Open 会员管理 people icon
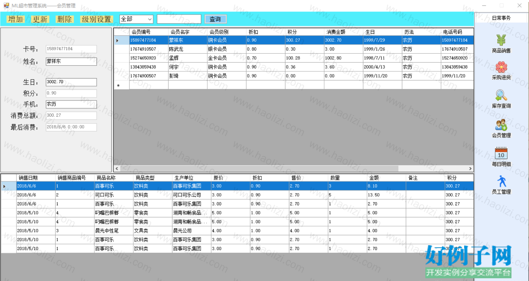 coord(501,125)
